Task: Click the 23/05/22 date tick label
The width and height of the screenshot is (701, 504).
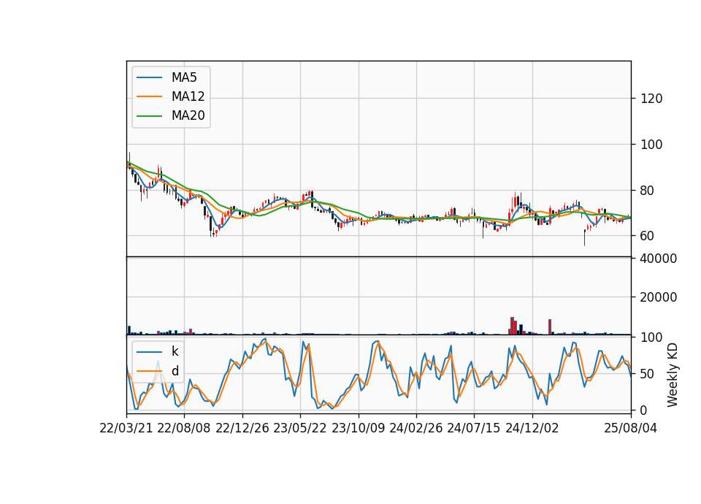Action: 300,429
